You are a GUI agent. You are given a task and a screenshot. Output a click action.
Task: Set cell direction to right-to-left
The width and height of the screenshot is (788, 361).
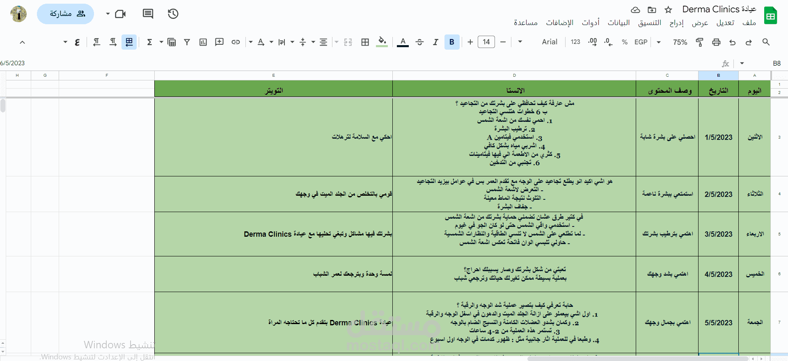tap(97, 42)
